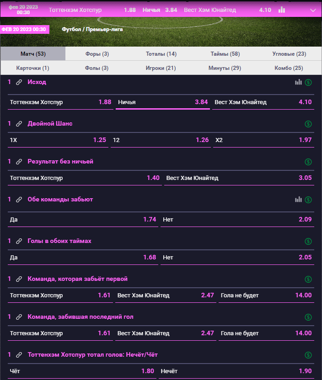Screen dimensions: 322x380
Task: Click Футбол / Премьер-лига breadcrumb
Action: click(x=92, y=29)
